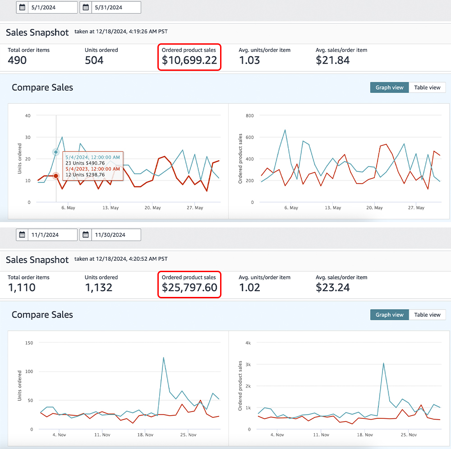Click the red circle marker for 5/4/2023

[56, 176]
